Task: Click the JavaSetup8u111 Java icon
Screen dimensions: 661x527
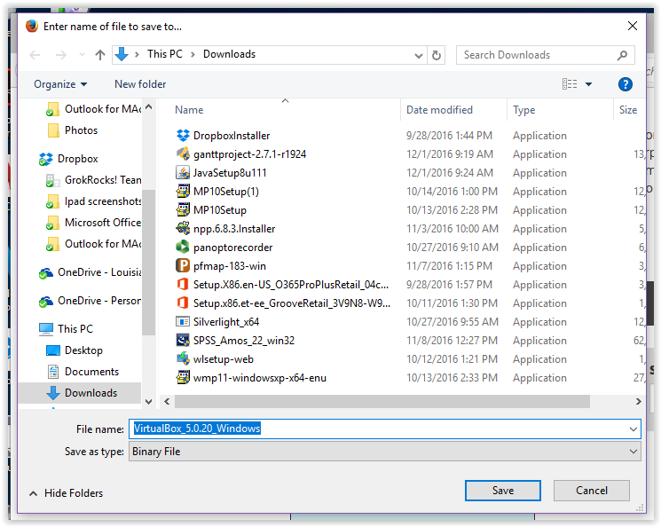Action: point(183,172)
